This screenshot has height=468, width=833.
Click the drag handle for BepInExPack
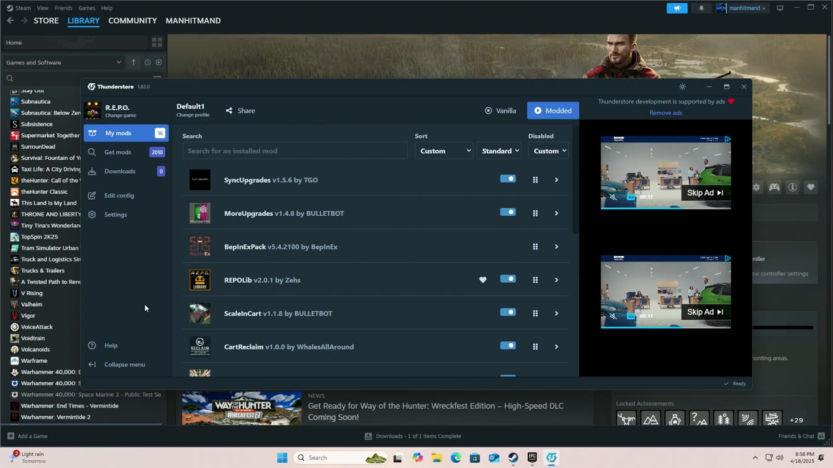point(535,246)
